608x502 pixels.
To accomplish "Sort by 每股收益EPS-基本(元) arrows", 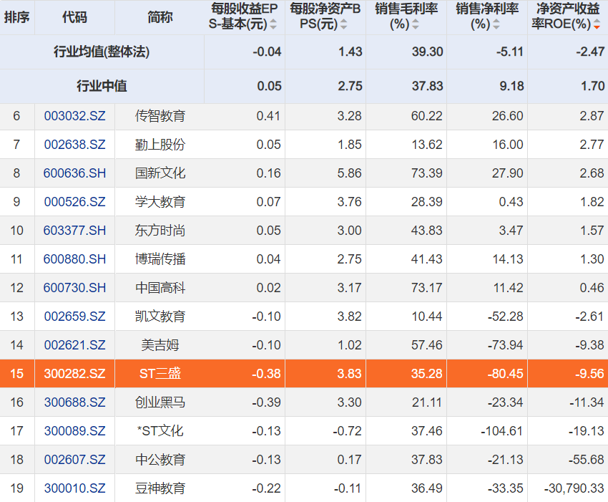I will point(273,24).
